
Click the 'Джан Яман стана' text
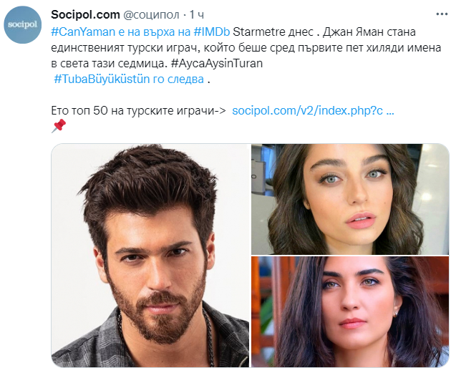point(369,32)
